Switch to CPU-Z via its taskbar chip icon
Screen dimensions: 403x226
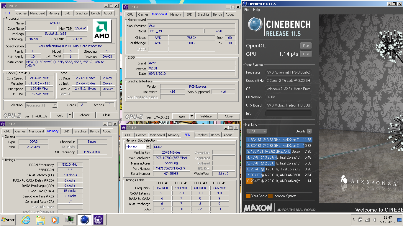coord(99,220)
